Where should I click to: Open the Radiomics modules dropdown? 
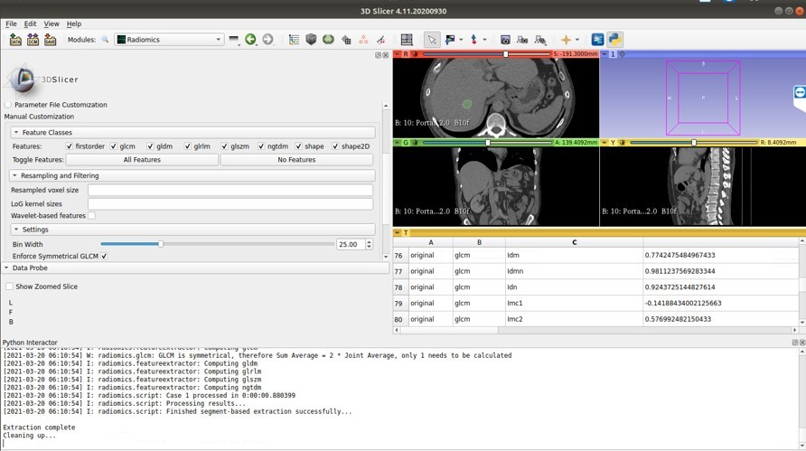169,40
